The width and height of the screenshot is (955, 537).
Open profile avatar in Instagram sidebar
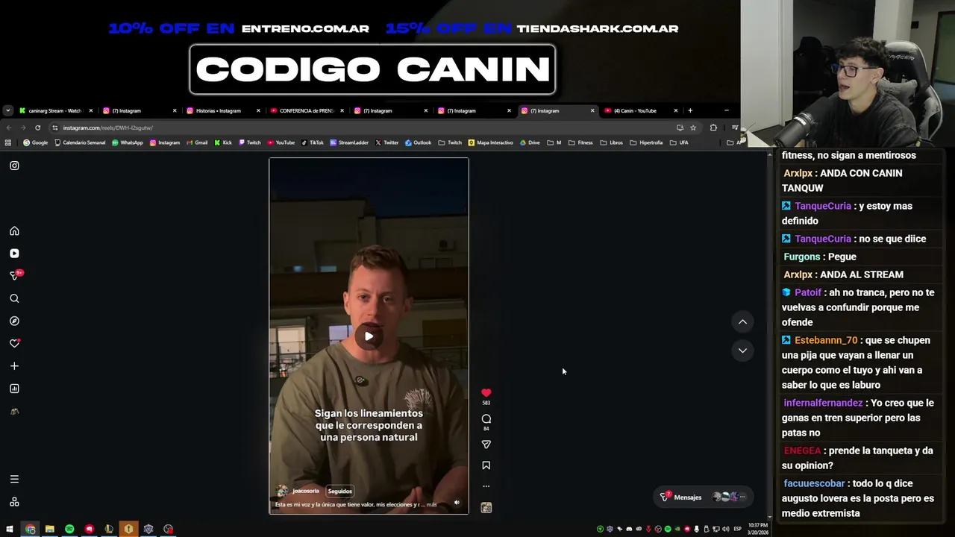14,412
